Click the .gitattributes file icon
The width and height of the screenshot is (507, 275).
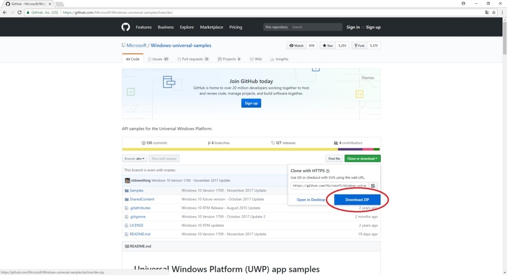click(x=126, y=208)
